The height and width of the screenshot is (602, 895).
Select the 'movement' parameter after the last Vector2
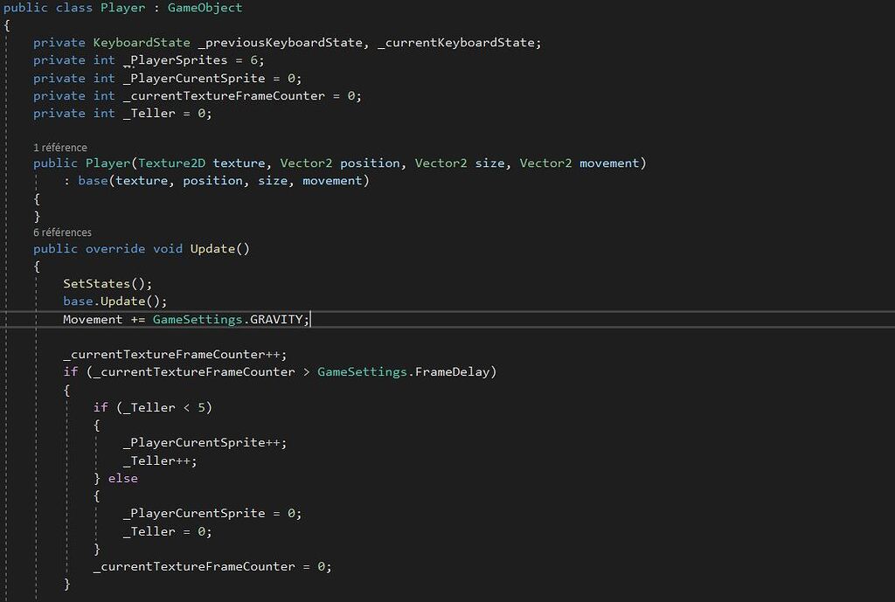pos(613,163)
